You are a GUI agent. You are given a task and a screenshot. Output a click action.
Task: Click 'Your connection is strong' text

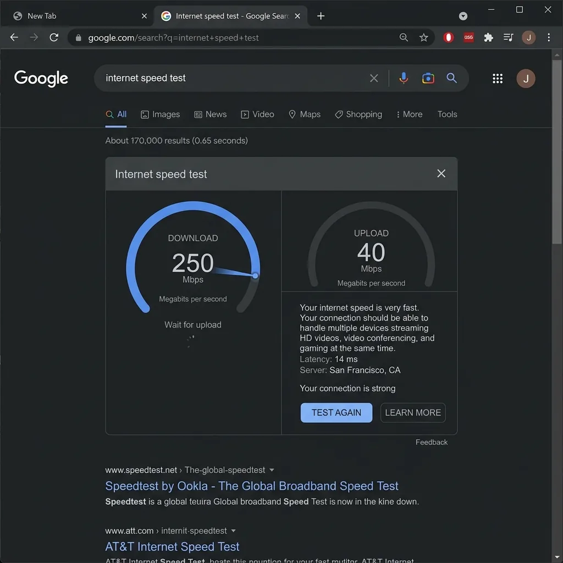coord(347,389)
